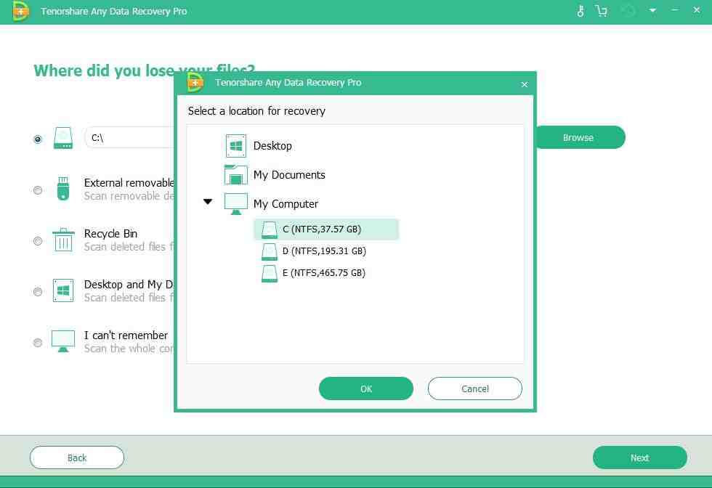Click the C drive icon in the tree
Viewport: 712px width, 488px height.
(270, 229)
